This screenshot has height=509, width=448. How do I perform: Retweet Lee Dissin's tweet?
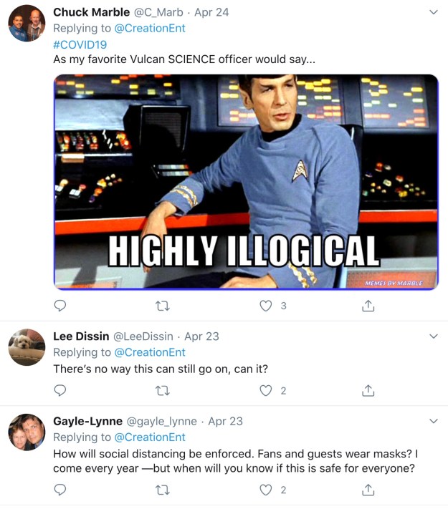[x=163, y=390]
